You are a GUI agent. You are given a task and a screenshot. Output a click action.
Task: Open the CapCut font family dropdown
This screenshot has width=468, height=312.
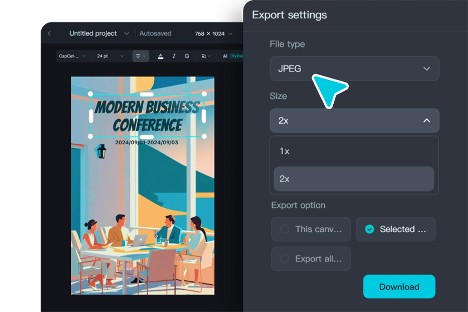point(72,56)
